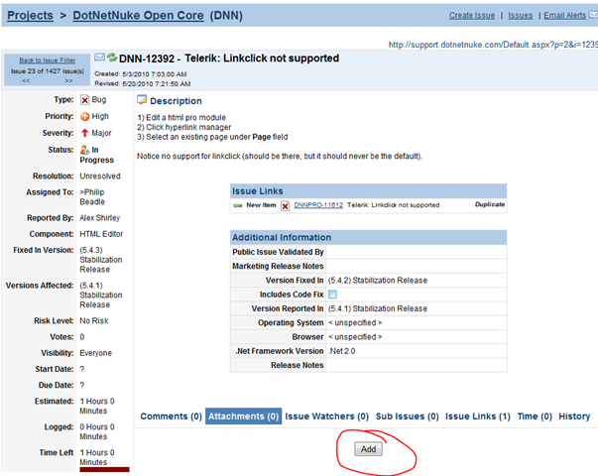Viewport: 598px width, 476px height.
Task: Click the red X icon beside DNNPRO-11612
Action: 285,206
